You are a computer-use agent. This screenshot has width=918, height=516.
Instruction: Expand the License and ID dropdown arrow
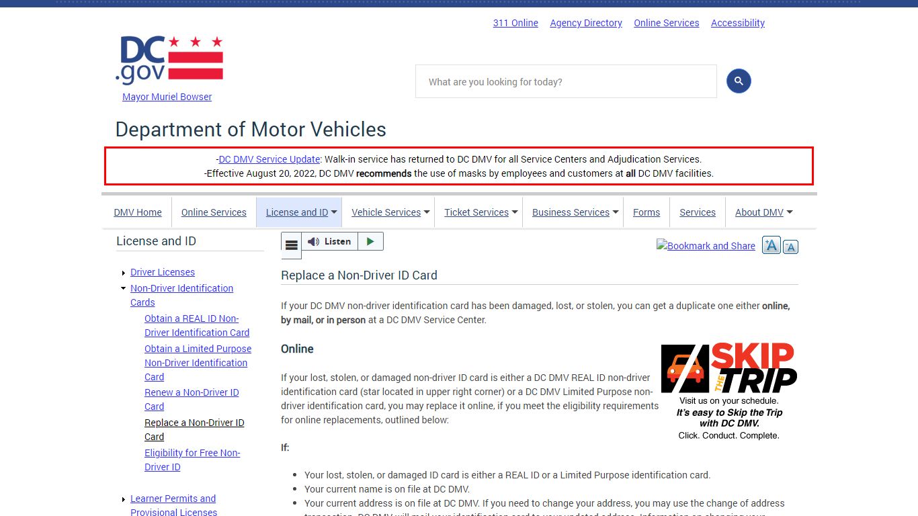334,212
